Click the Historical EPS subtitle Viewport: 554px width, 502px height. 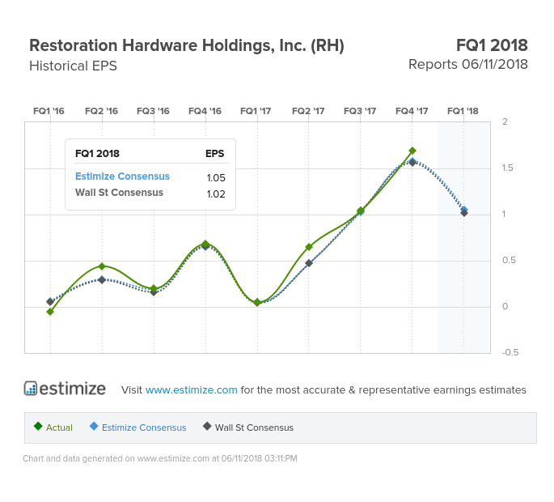(73, 66)
